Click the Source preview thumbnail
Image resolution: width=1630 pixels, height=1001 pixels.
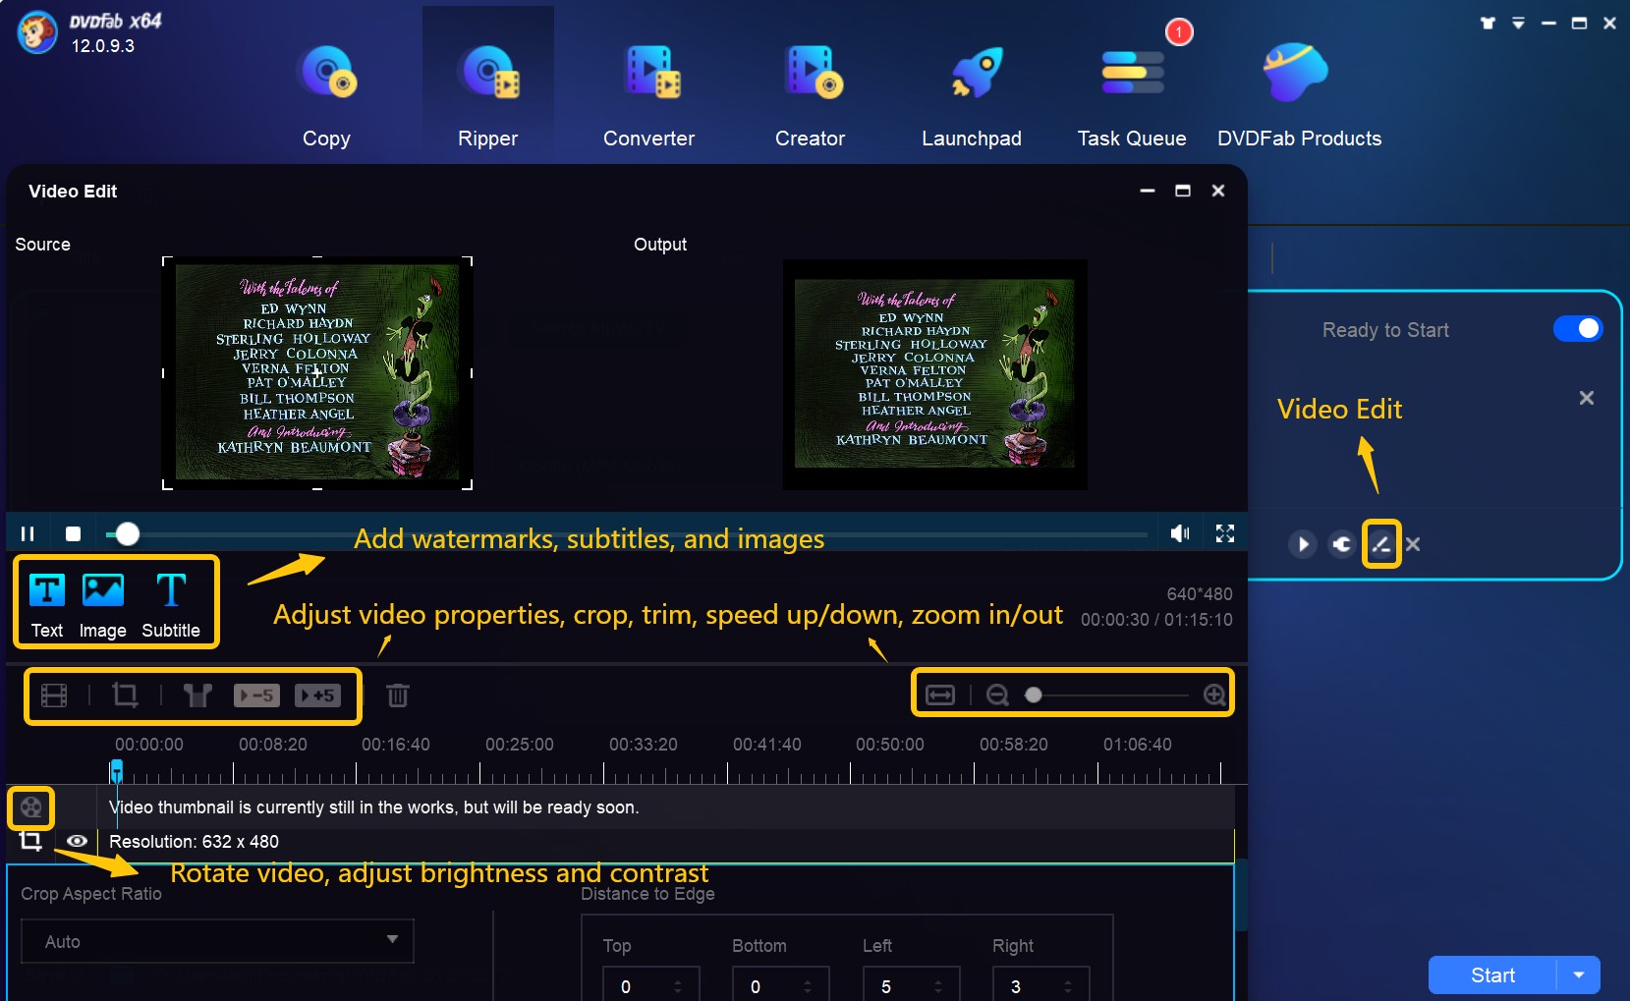click(317, 373)
